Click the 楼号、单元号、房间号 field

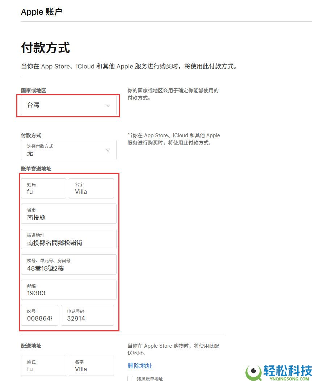click(68, 264)
